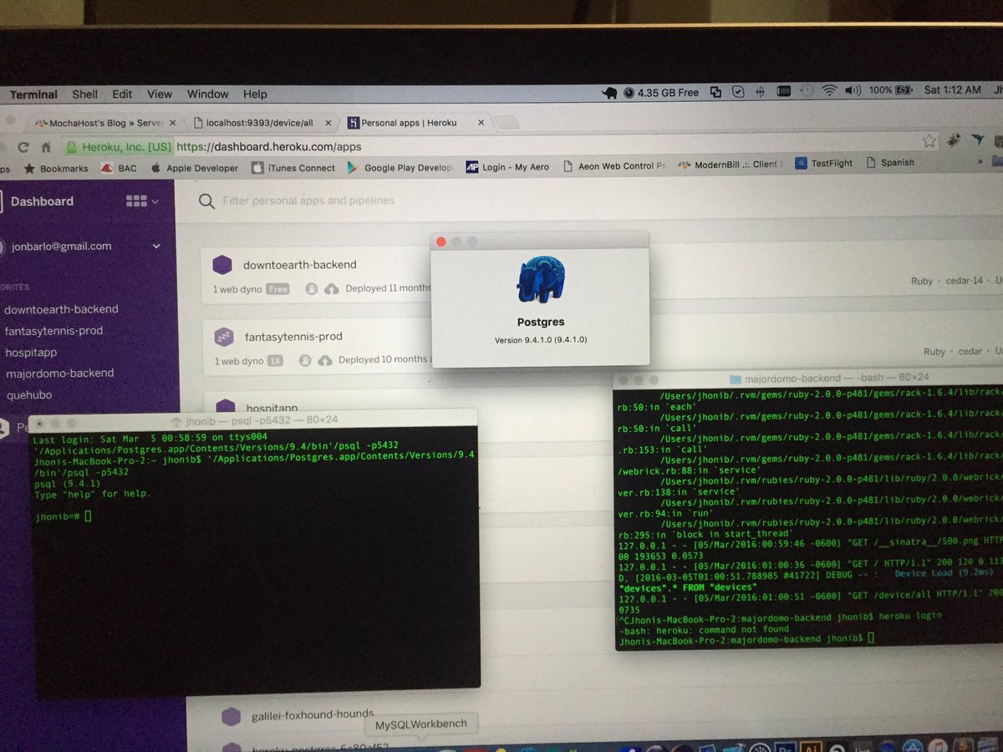Viewport: 1003px width, 752px height.
Task: Click the Chrome home icon
Action: pyautogui.click(x=47, y=147)
